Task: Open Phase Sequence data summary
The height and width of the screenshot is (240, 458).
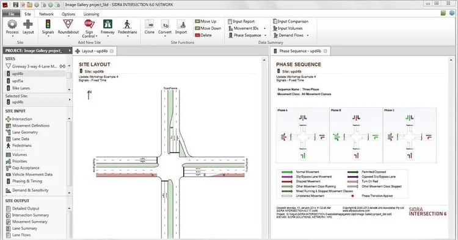Action: pos(245,35)
